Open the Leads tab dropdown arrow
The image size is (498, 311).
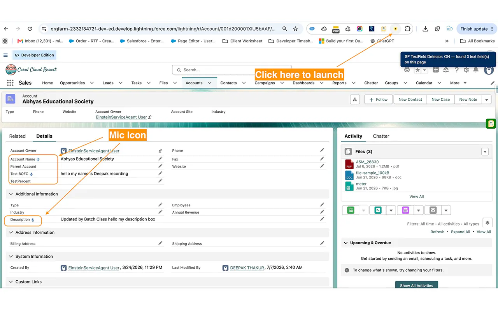[121, 83]
